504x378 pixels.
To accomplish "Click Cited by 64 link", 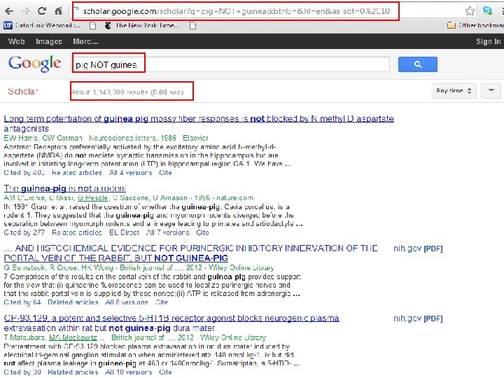I will pyautogui.click(x=22, y=302).
